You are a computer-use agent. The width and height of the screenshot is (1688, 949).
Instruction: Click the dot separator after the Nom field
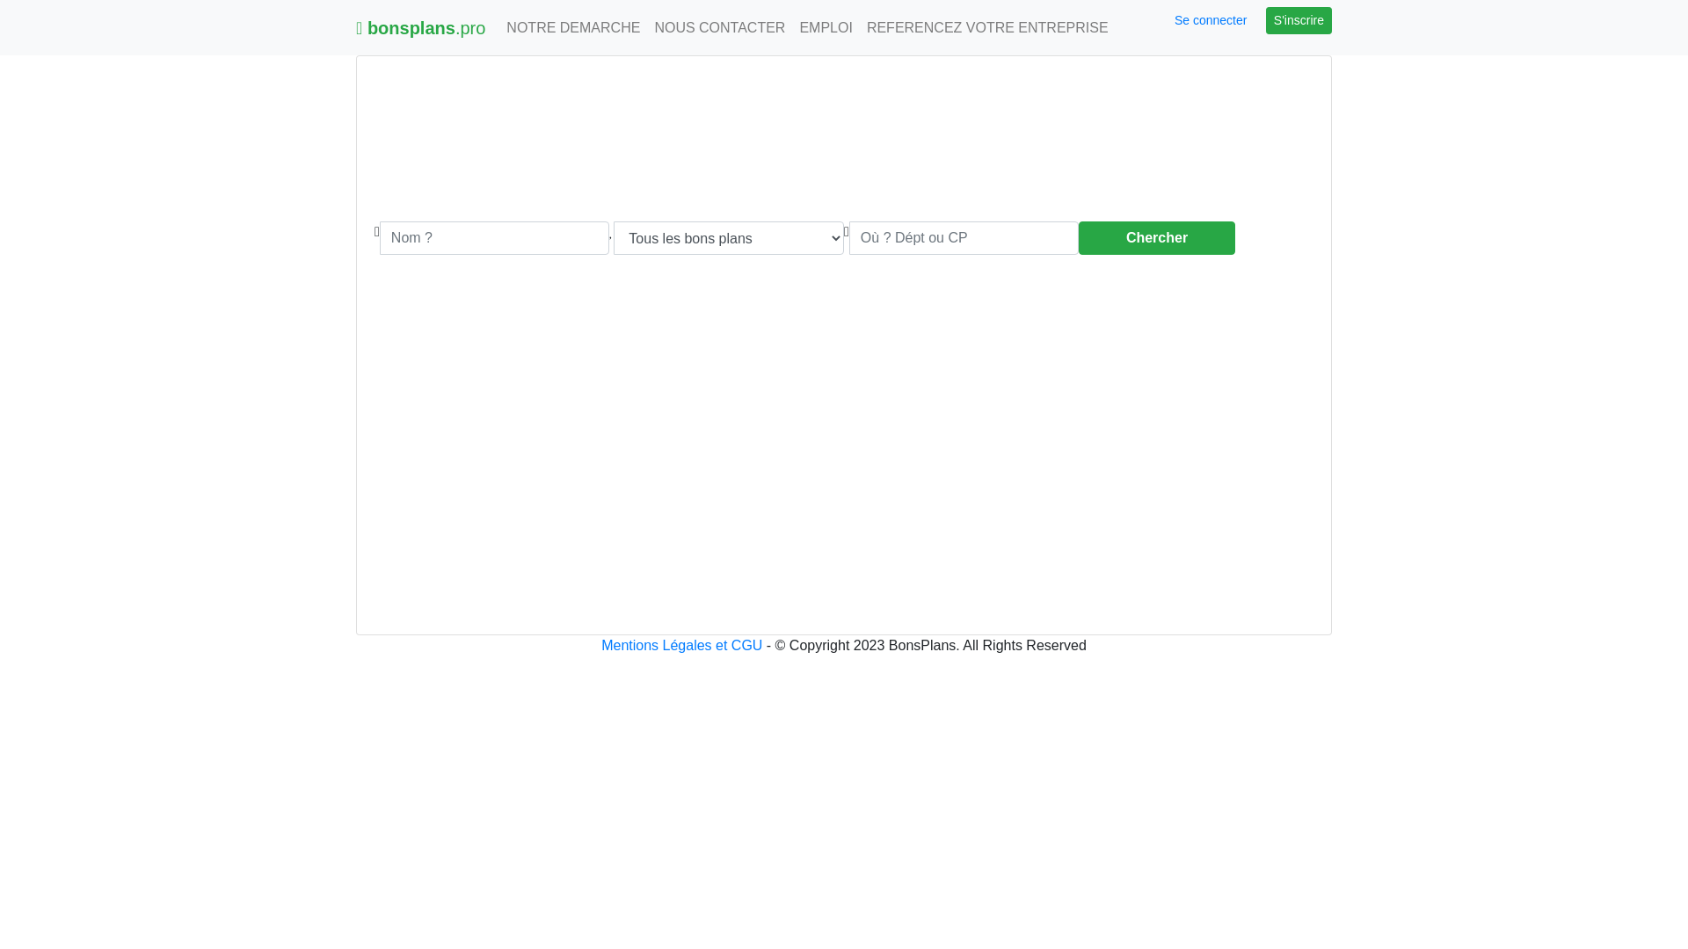(x=611, y=235)
